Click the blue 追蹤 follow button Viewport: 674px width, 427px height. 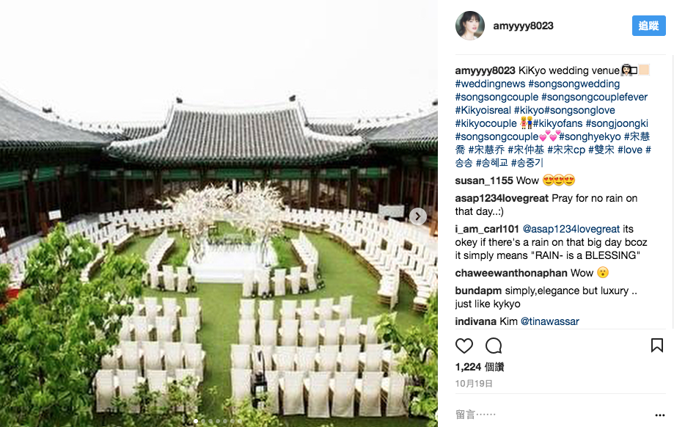[x=648, y=26]
